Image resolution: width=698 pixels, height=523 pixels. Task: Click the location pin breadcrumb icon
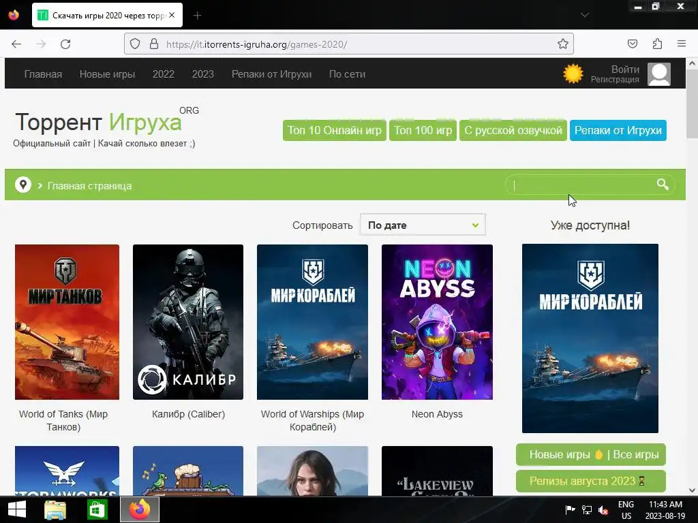pos(22,185)
